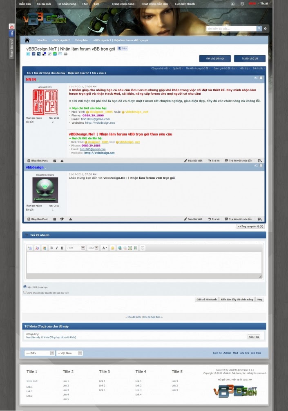
Task: Share thread via Twitter icon
Action: [28, 54]
